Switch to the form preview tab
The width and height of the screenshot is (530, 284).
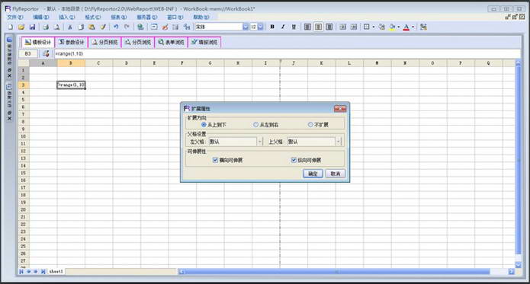tap(172, 42)
